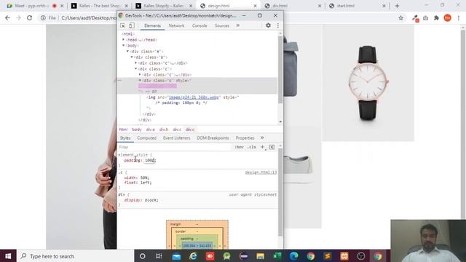Reload the page
Screen dimensions: 466x262
29,18
